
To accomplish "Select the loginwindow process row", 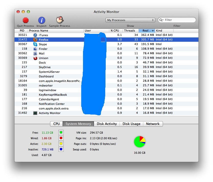I will 106,90.
